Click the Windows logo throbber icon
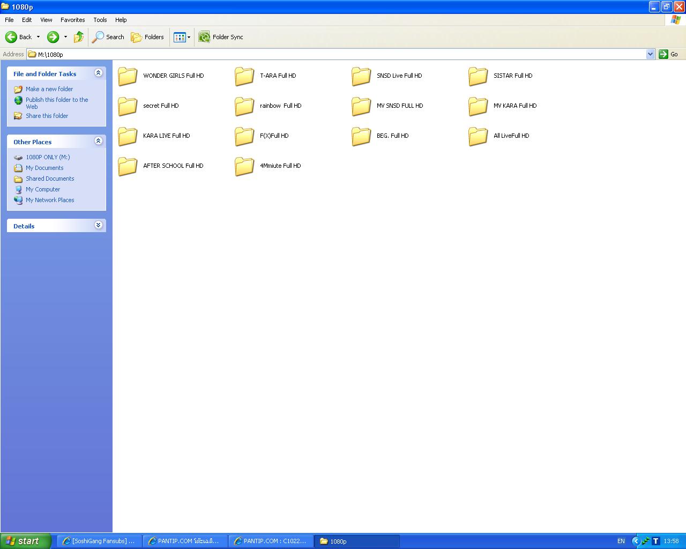Screen dimensions: 686x549 (676, 20)
